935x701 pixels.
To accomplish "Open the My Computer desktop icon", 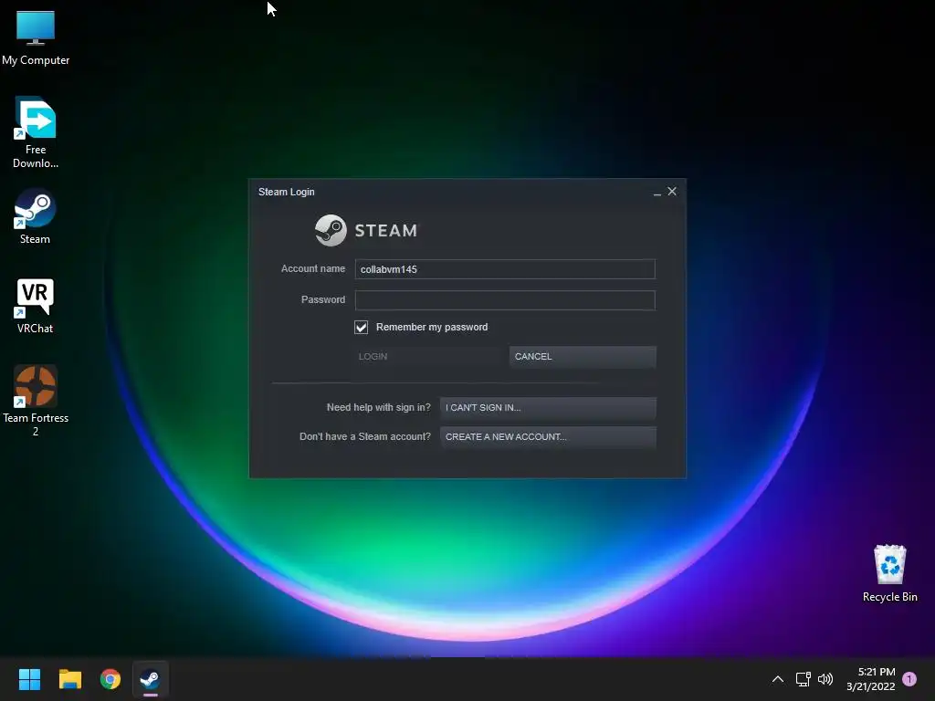I will (36, 37).
